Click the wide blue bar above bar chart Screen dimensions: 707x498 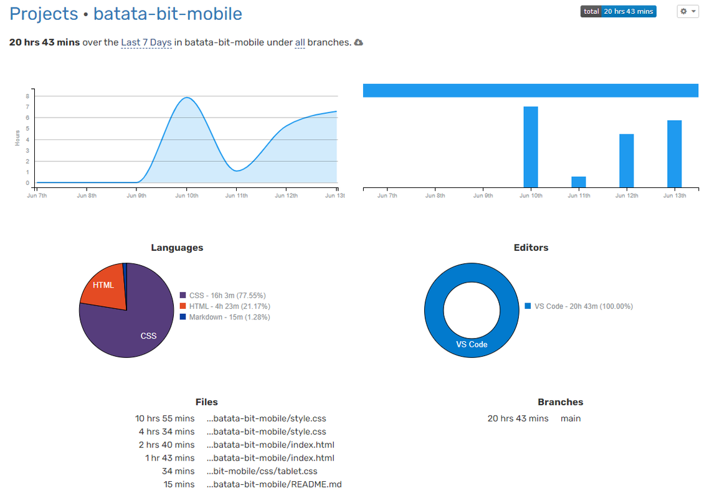[531, 90]
